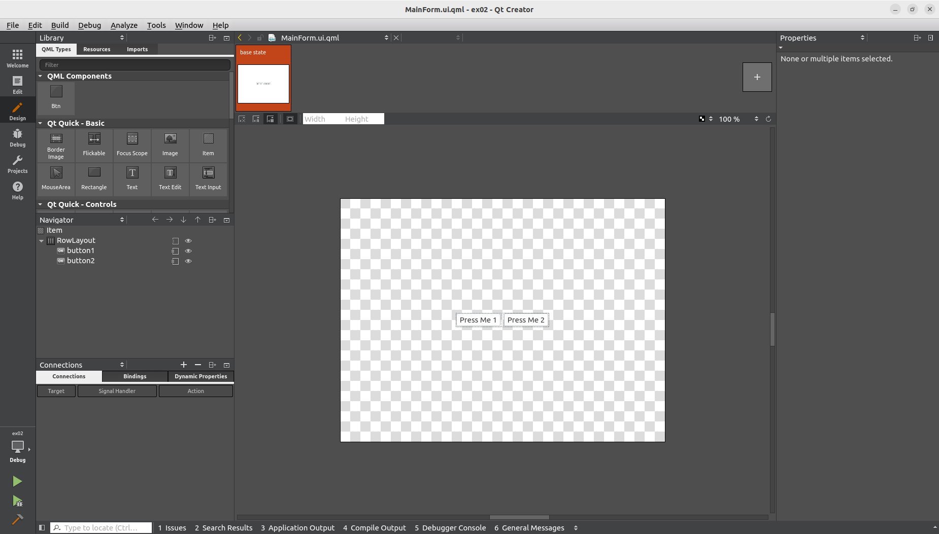Toggle visibility of button2
The height and width of the screenshot is (534, 939).
(x=188, y=261)
